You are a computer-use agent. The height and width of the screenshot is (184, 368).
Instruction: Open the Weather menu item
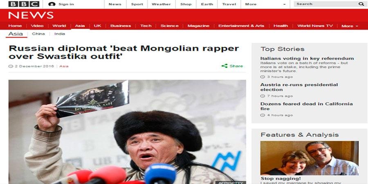pos(161,4)
